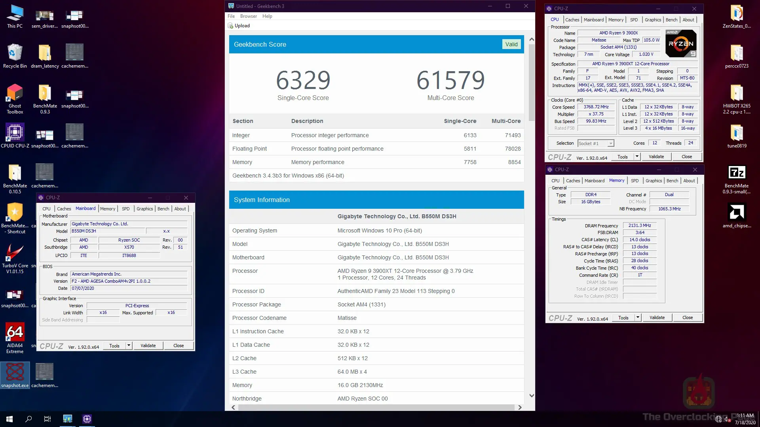Open the Windows Start menu
The height and width of the screenshot is (427, 760).
[x=9, y=419]
